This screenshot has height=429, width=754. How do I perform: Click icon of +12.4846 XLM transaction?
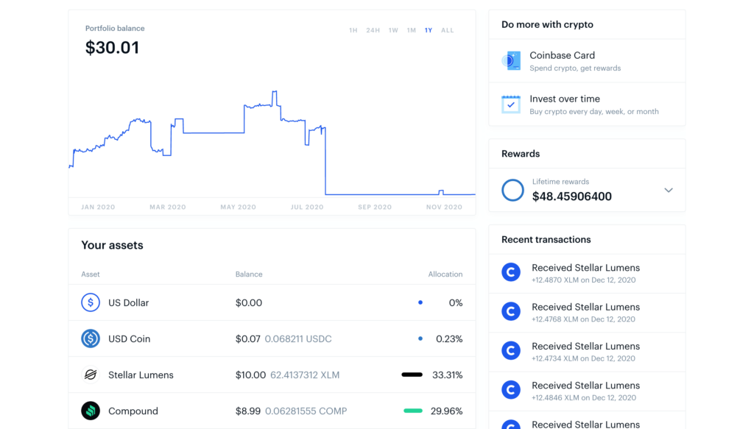click(x=511, y=390)
